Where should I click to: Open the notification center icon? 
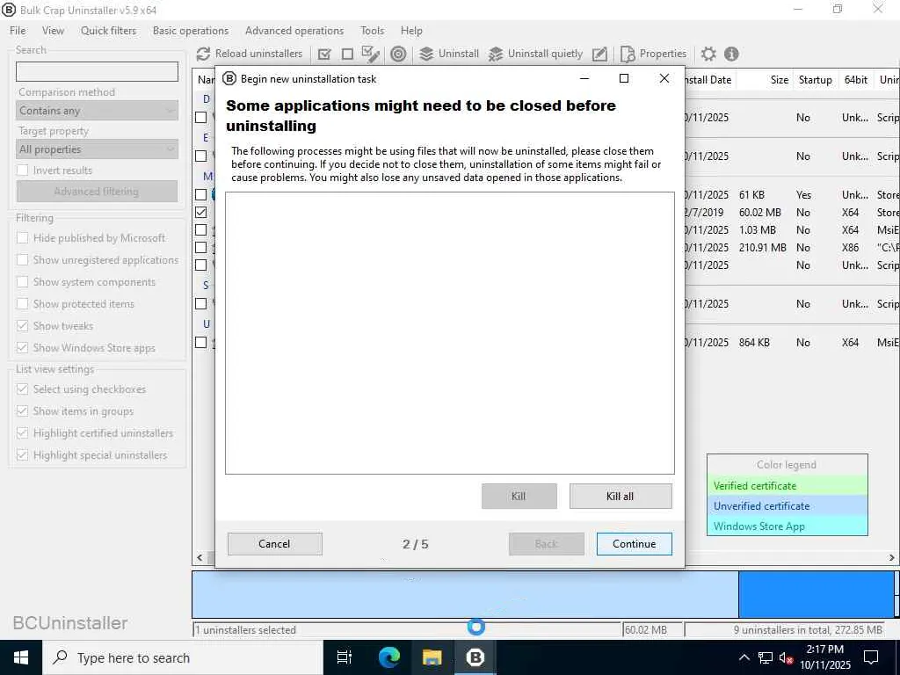(871, 657)
